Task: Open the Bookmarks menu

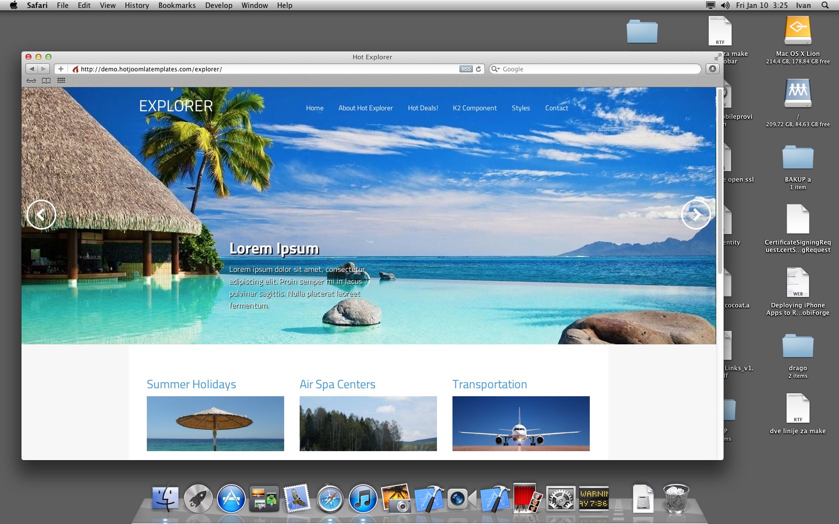Action: (x=177, y=5)
